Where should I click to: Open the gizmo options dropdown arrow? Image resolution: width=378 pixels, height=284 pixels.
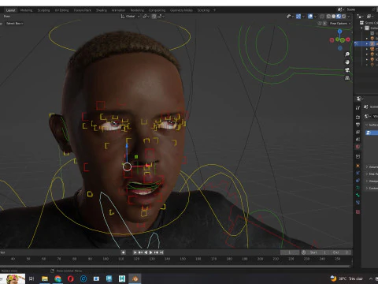click(303, 17)
